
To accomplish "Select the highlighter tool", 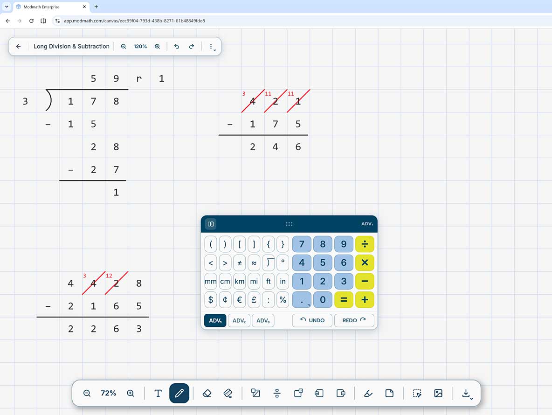I will pyautogui.click(x=368, y=393).
